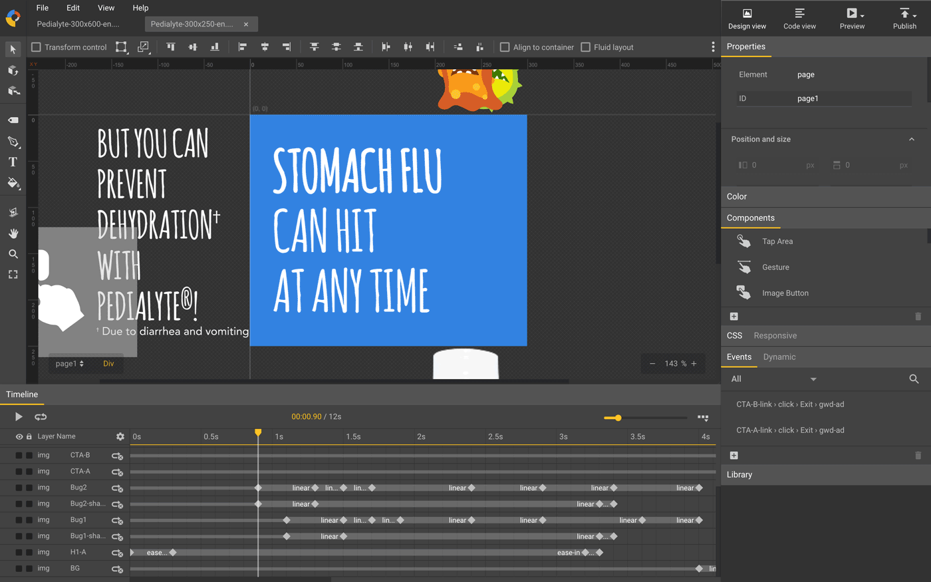Open Preview
This screenshot has height=582, width=931.
(852, 19)
